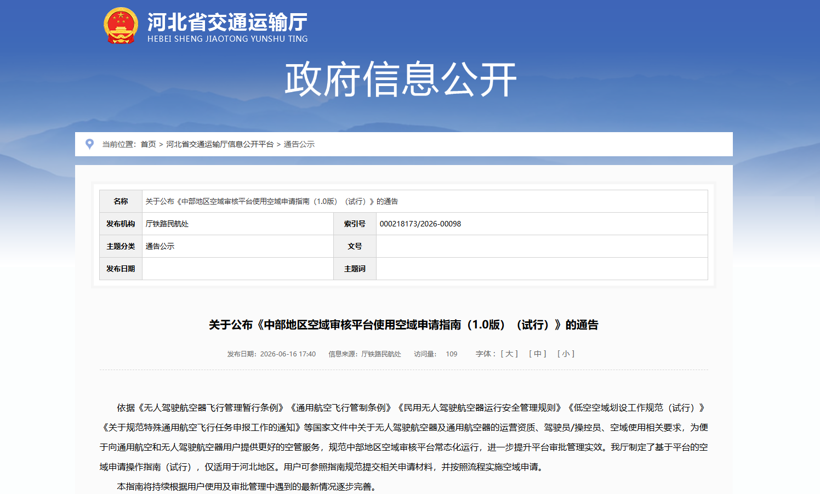
Task: Click the 发布日期 table label cell
Action: (121, 269)
